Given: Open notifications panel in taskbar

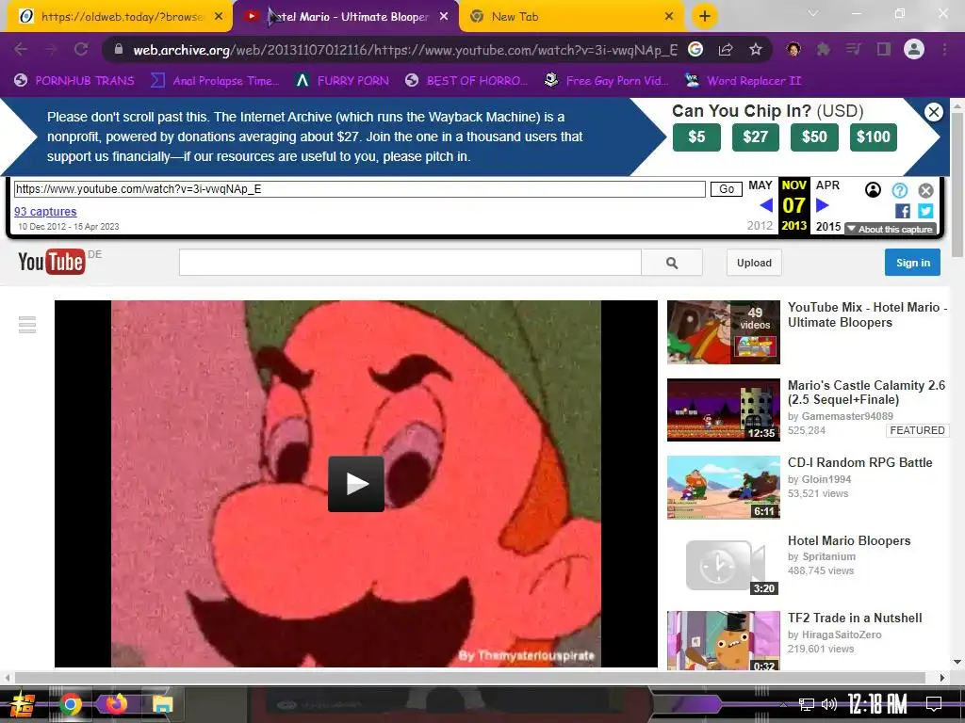Looking at the screenshot, I should (x=934, y=704).
